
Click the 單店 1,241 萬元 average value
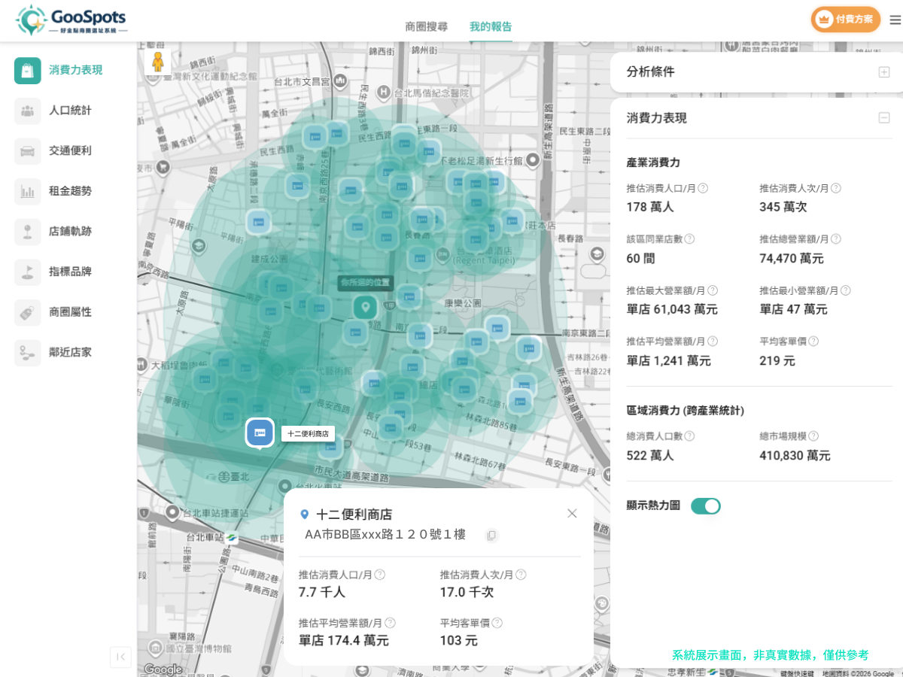tap(669, 360)
